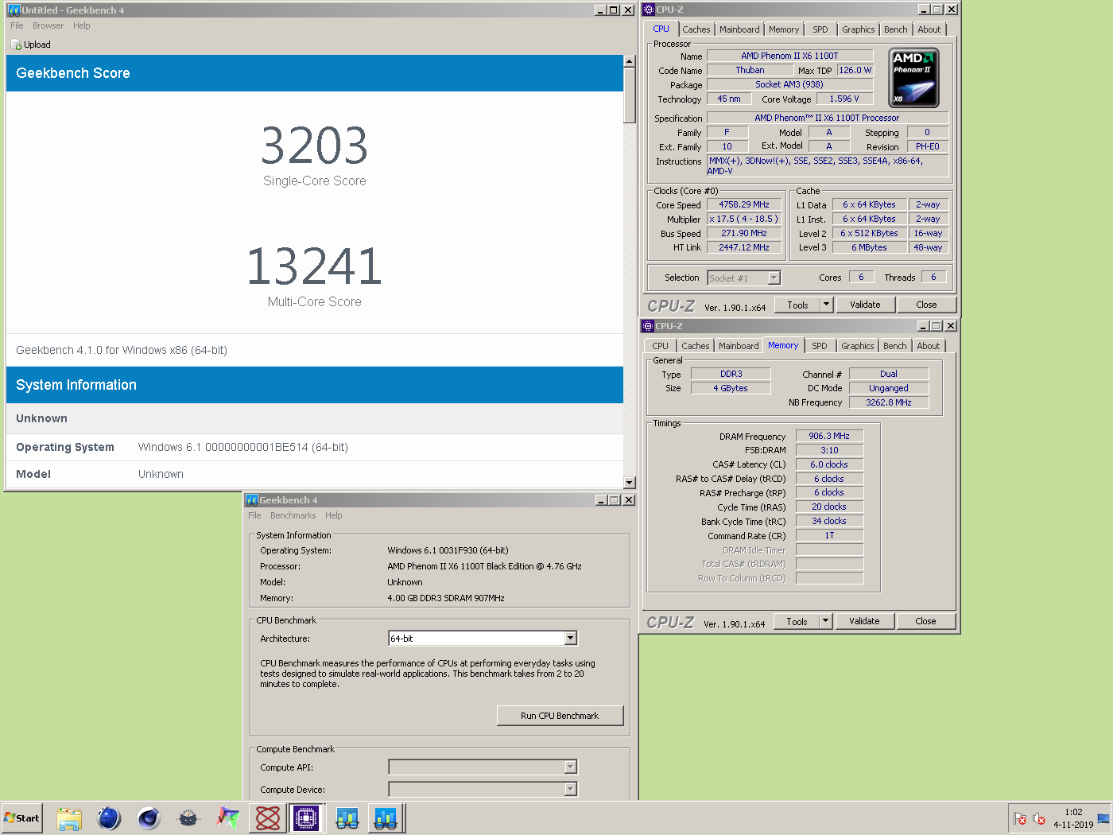Open the Cinema 4D sphere taskbar icon
Viewport: 1113px width, 835px height.
tap(149, 818)
